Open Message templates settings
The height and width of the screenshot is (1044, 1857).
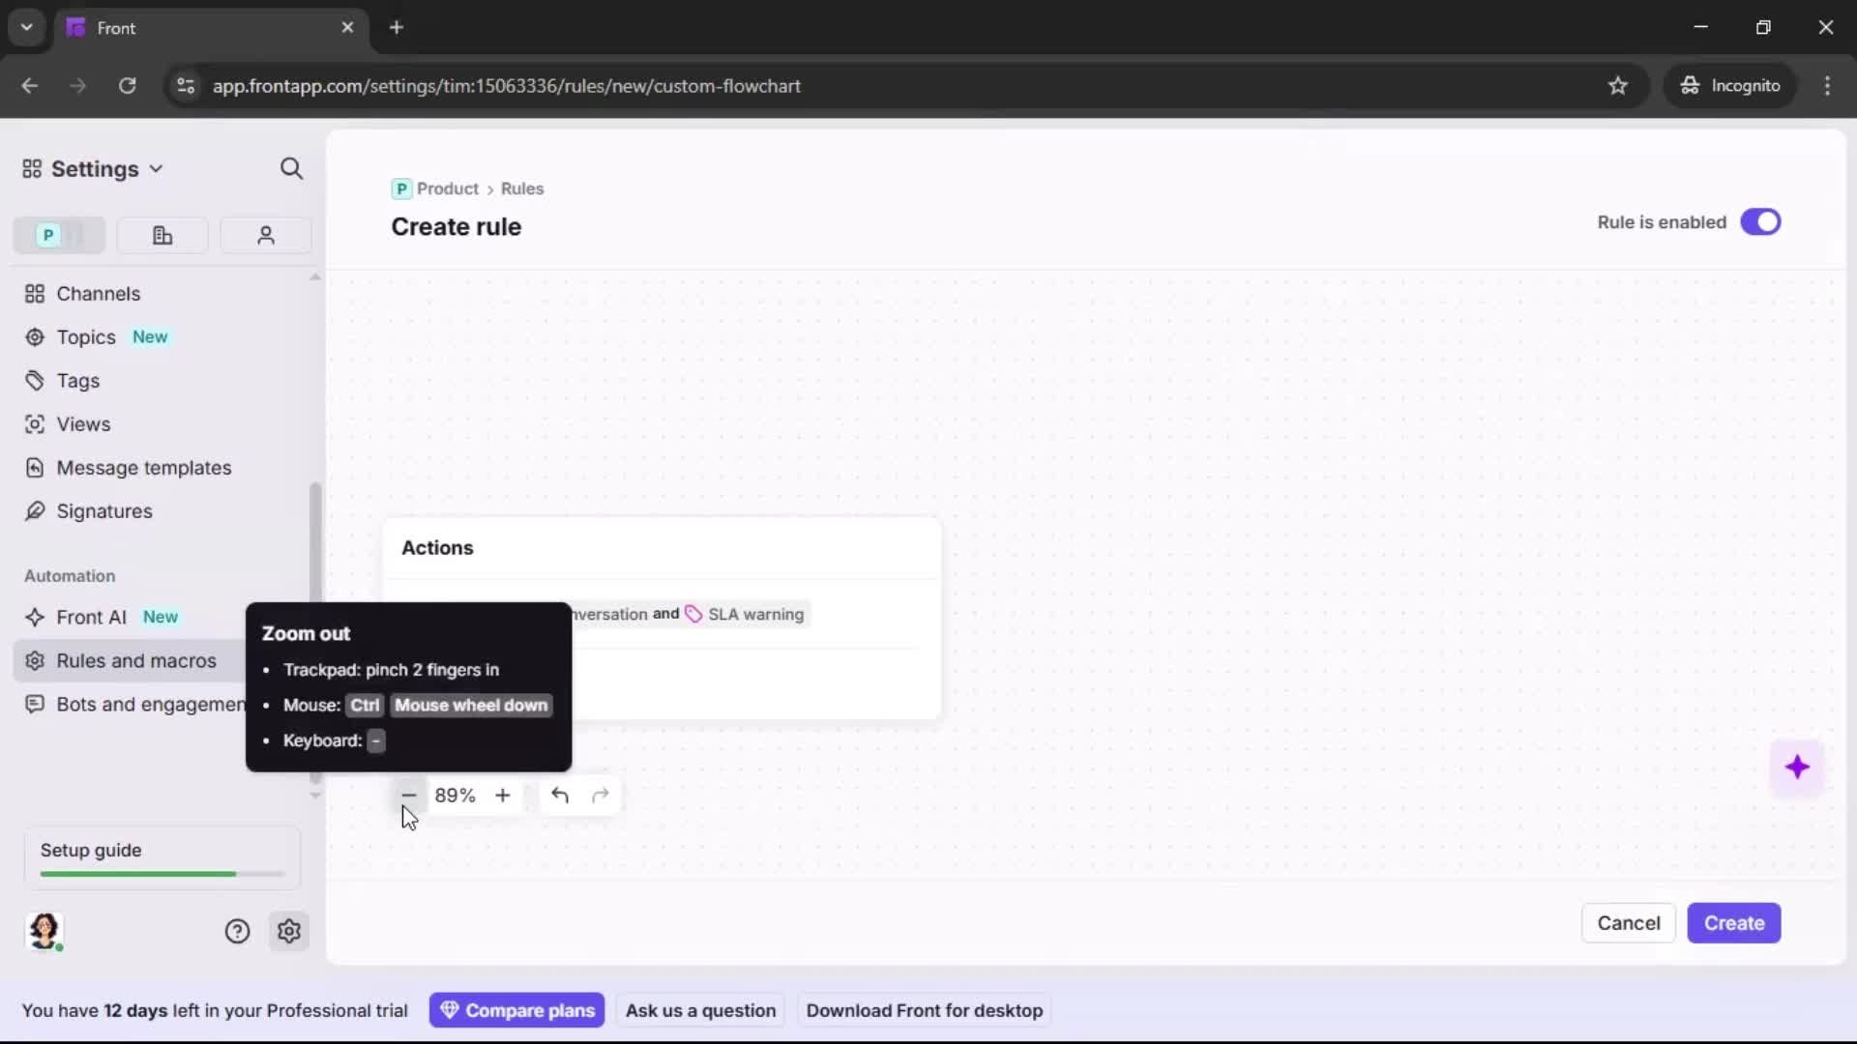pos(143,467)
